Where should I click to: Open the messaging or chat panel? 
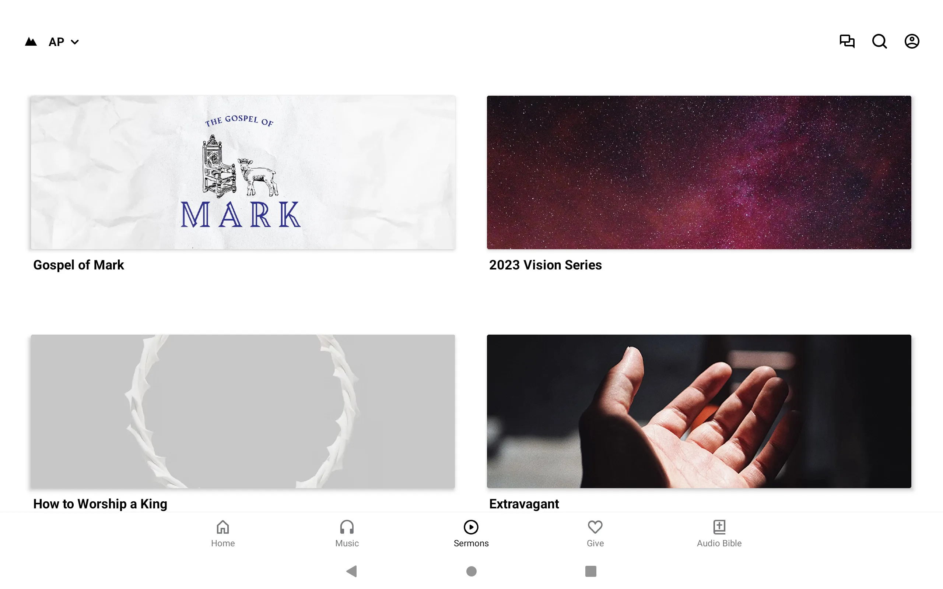point(847,42)
